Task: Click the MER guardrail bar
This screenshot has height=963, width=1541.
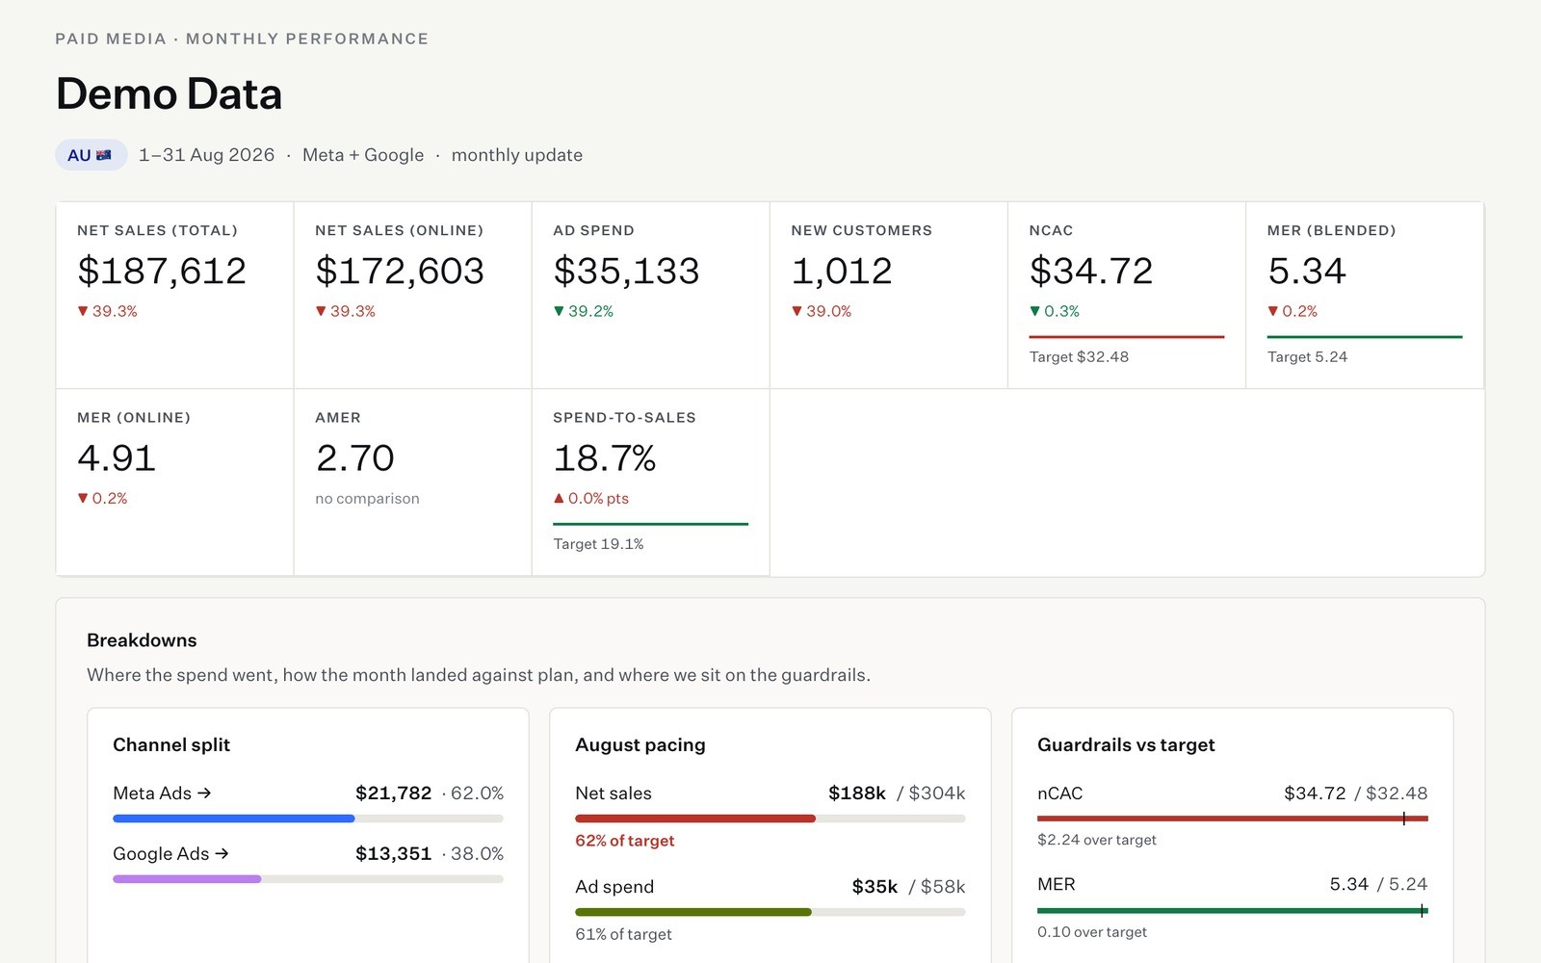Action: pyautogui.click(x=1233, y=910)
